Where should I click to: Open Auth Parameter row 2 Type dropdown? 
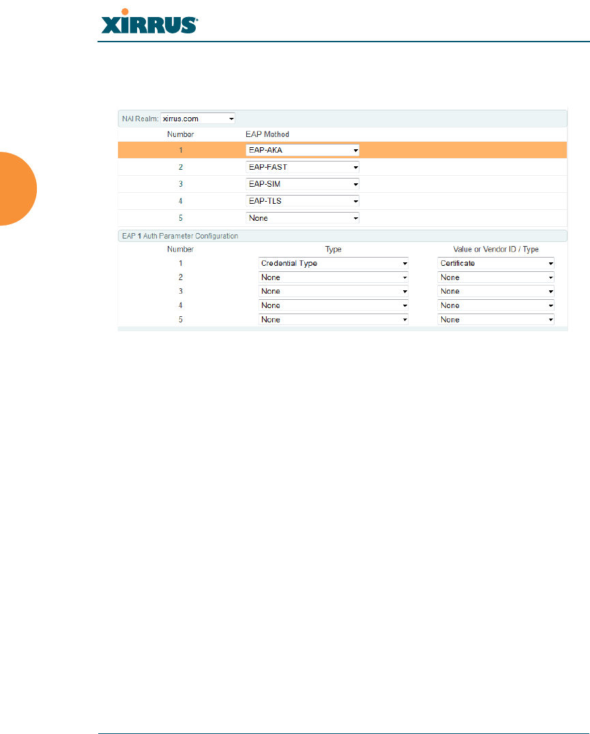(333, 277)
